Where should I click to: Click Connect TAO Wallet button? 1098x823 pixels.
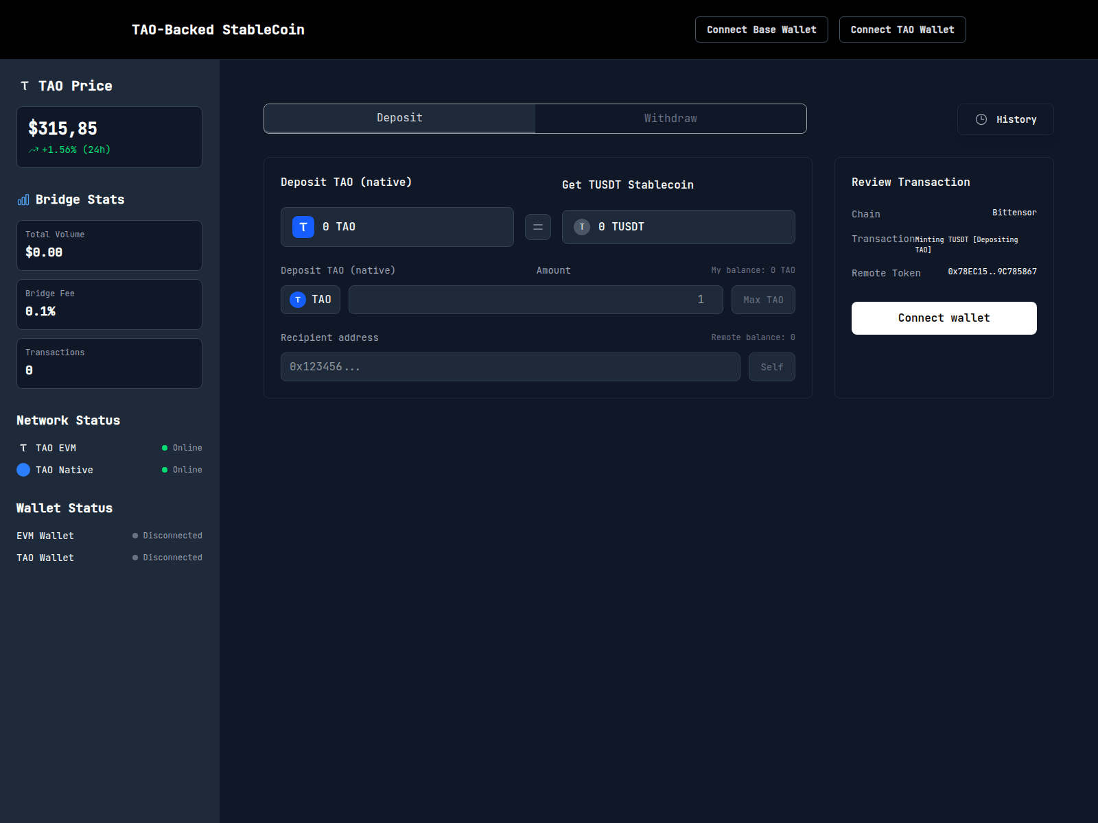coord(902,29)
